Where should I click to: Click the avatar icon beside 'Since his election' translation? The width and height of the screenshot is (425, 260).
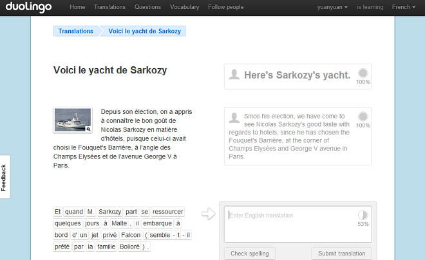pos(234,118)
